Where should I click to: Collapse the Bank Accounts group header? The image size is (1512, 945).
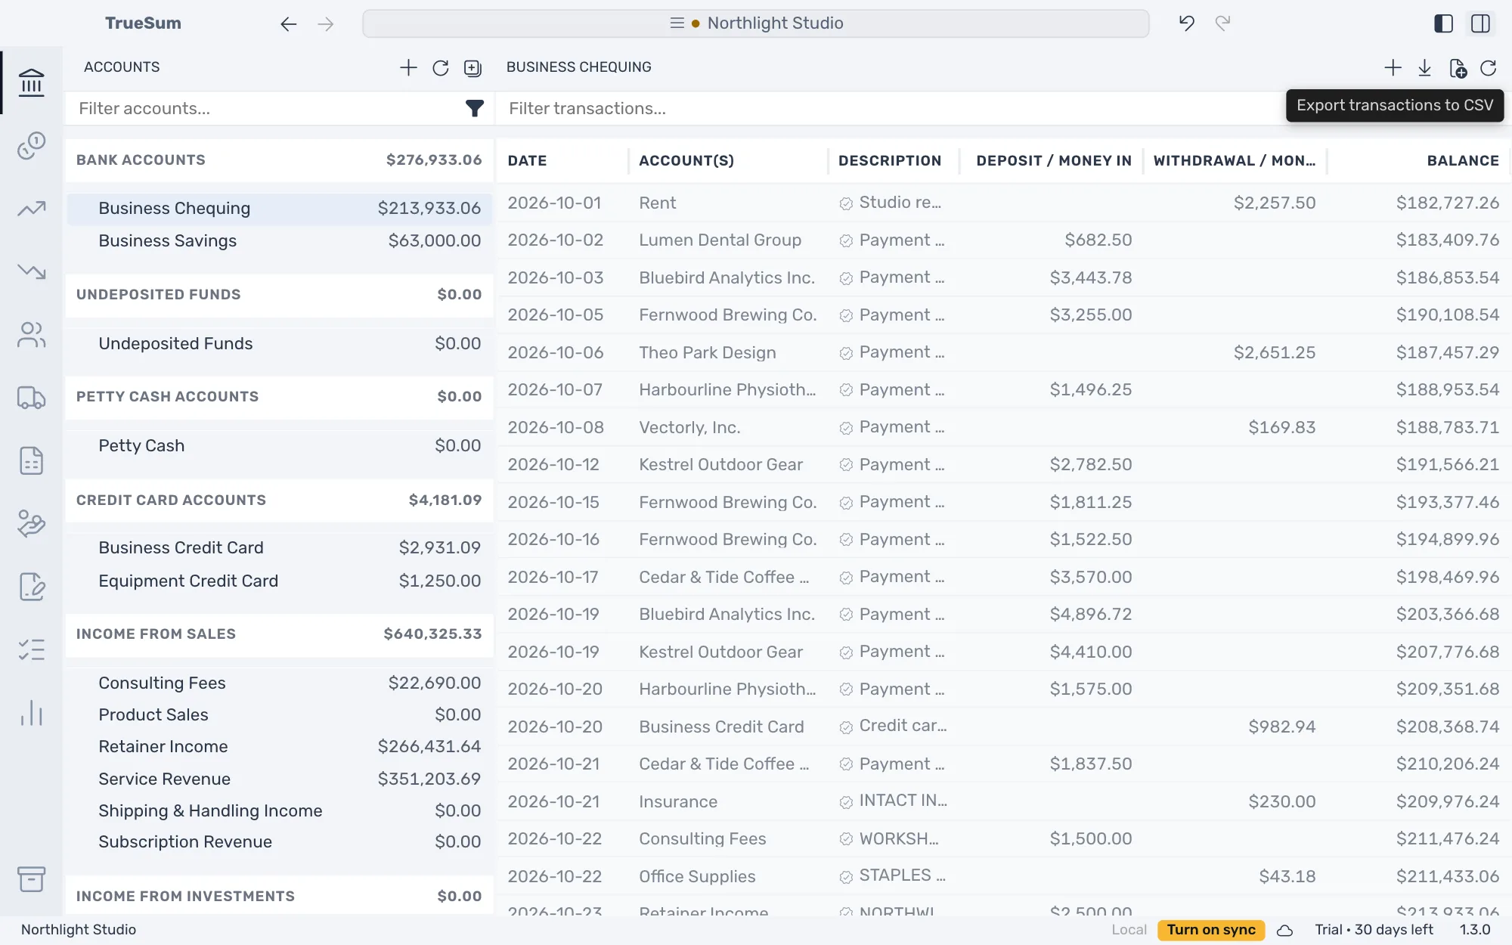(279, 160)
